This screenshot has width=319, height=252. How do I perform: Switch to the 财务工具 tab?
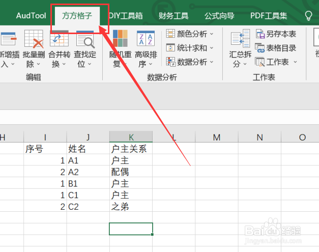pyautogui.click(x=173, y=16)
